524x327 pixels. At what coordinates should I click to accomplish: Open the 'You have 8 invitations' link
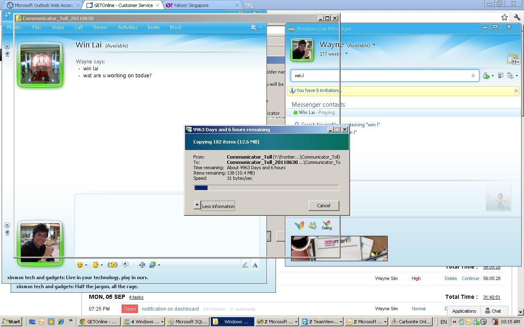click(x=318, y=91)
